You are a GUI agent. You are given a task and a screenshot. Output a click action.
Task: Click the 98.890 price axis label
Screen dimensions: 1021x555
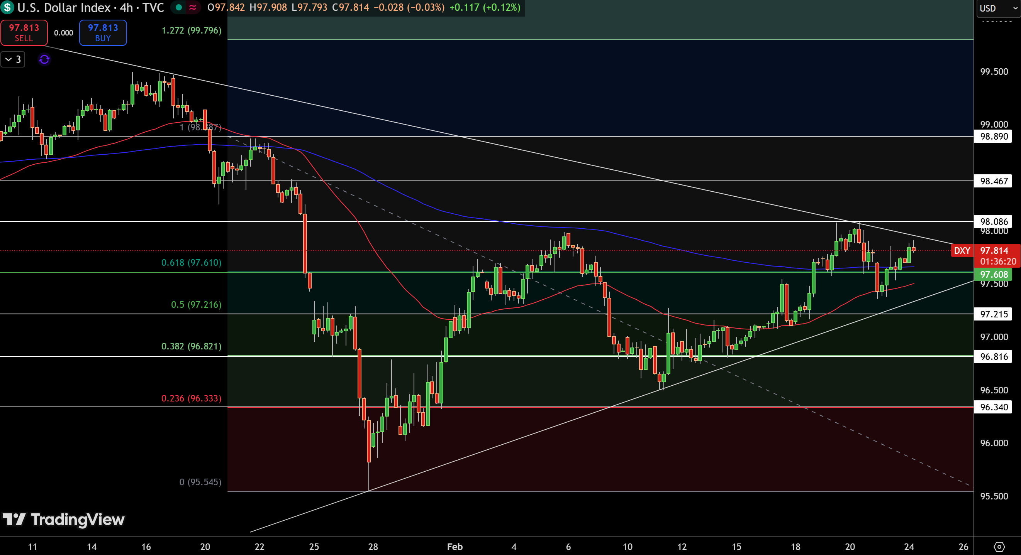click(x=994, y=137)
